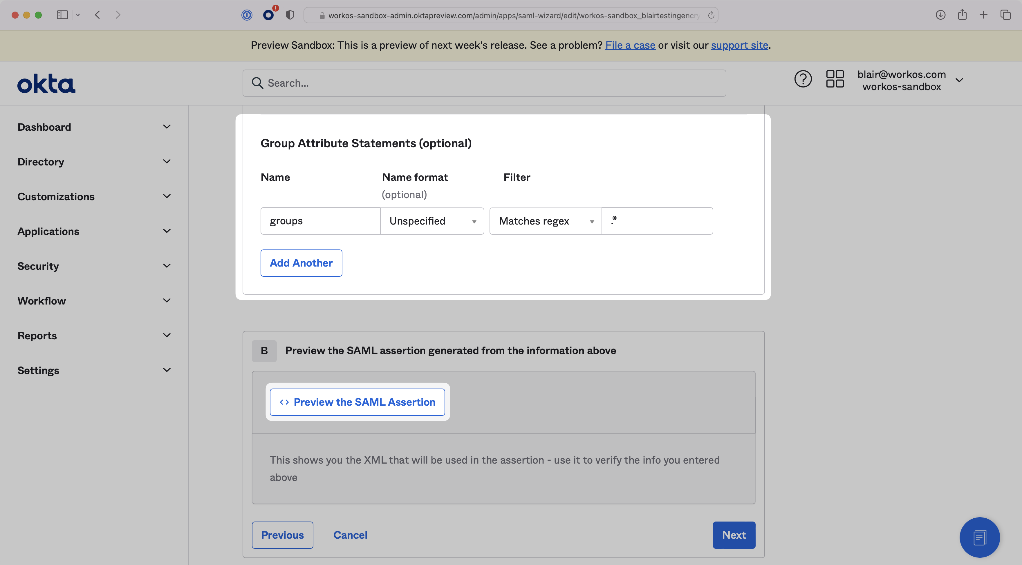The width and height of the screenshot is (1022, 565).
Task: Click the privacy shield icon in toolbar
Action: coord(290,15)
